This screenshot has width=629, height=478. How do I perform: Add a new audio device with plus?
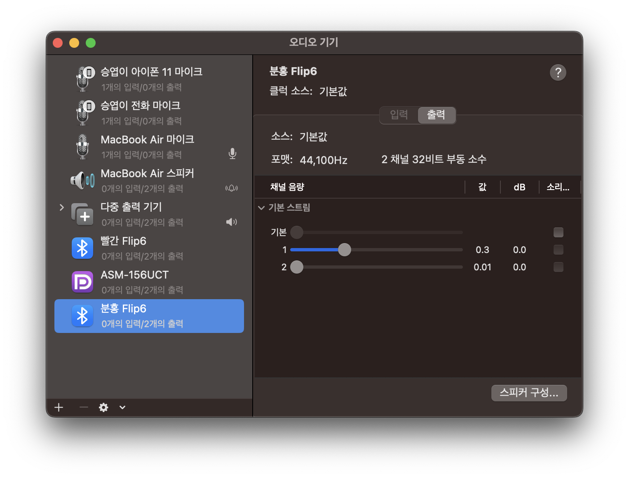coord(59,408)
